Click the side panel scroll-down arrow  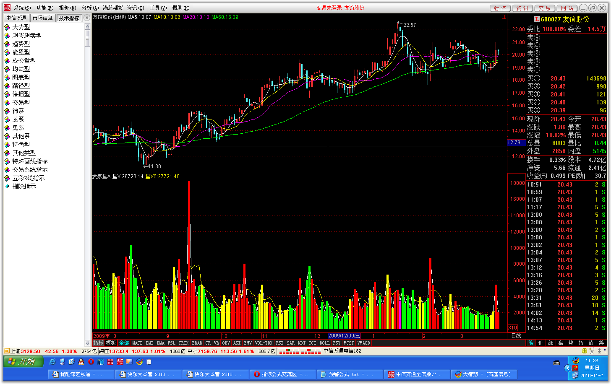coord(88,343)
